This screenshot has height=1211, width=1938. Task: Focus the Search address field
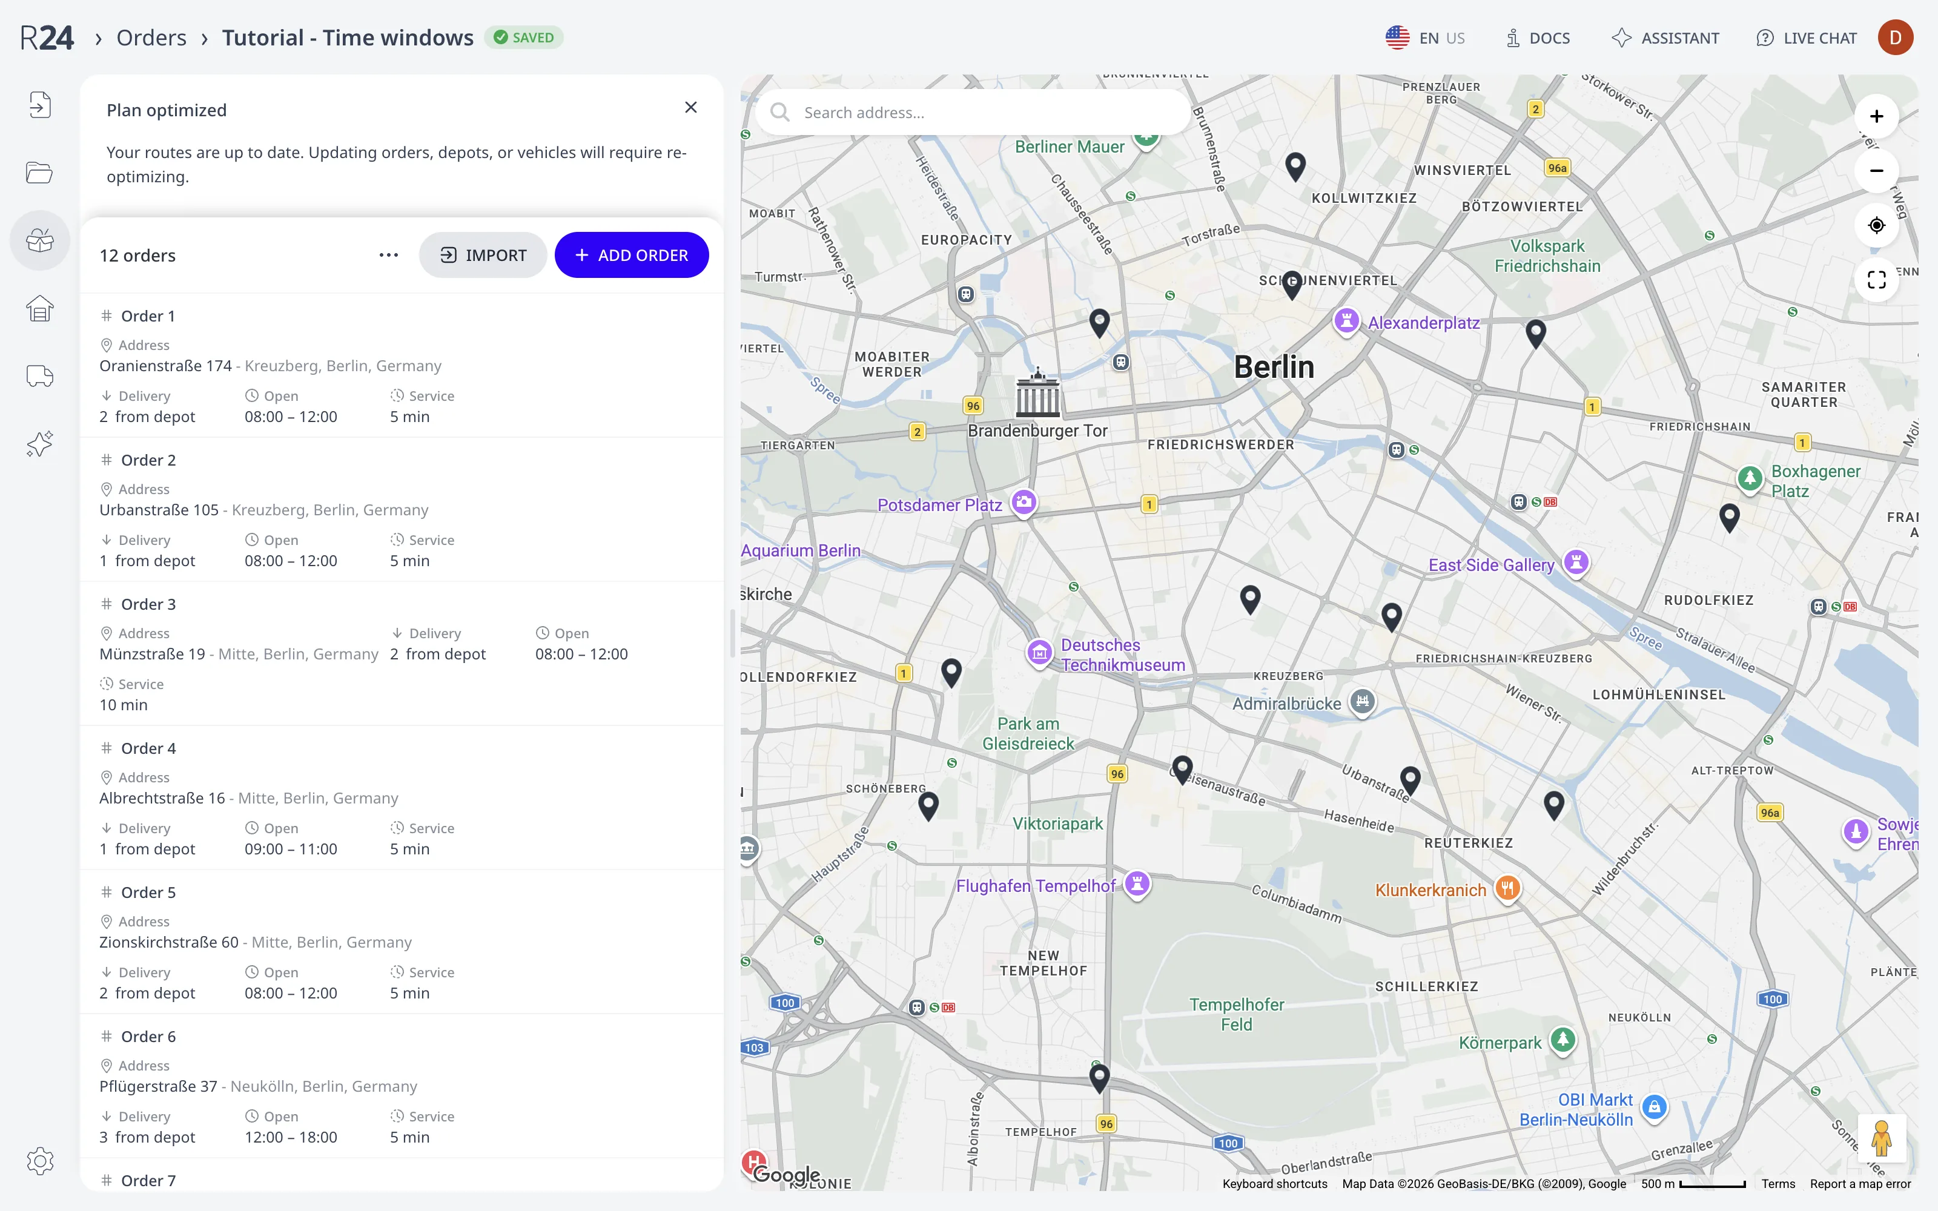(x=973, y=112)
